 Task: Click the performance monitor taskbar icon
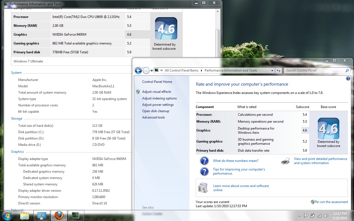coord(76,215)
